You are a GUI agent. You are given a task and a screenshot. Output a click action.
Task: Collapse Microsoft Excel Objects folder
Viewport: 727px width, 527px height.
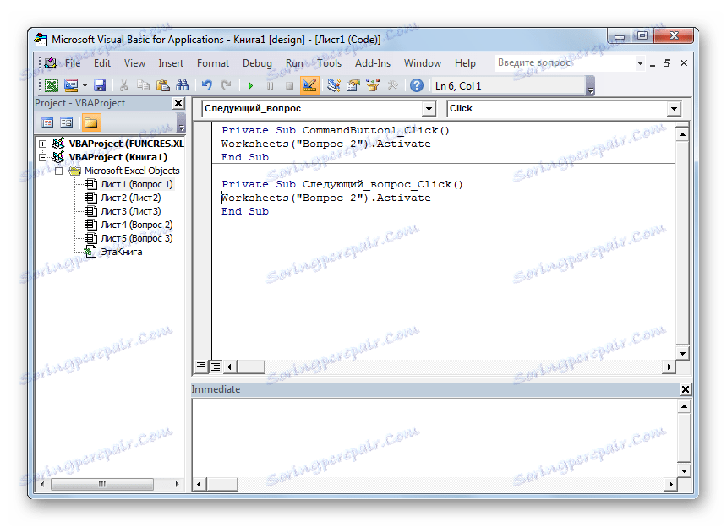click(59, 171)
